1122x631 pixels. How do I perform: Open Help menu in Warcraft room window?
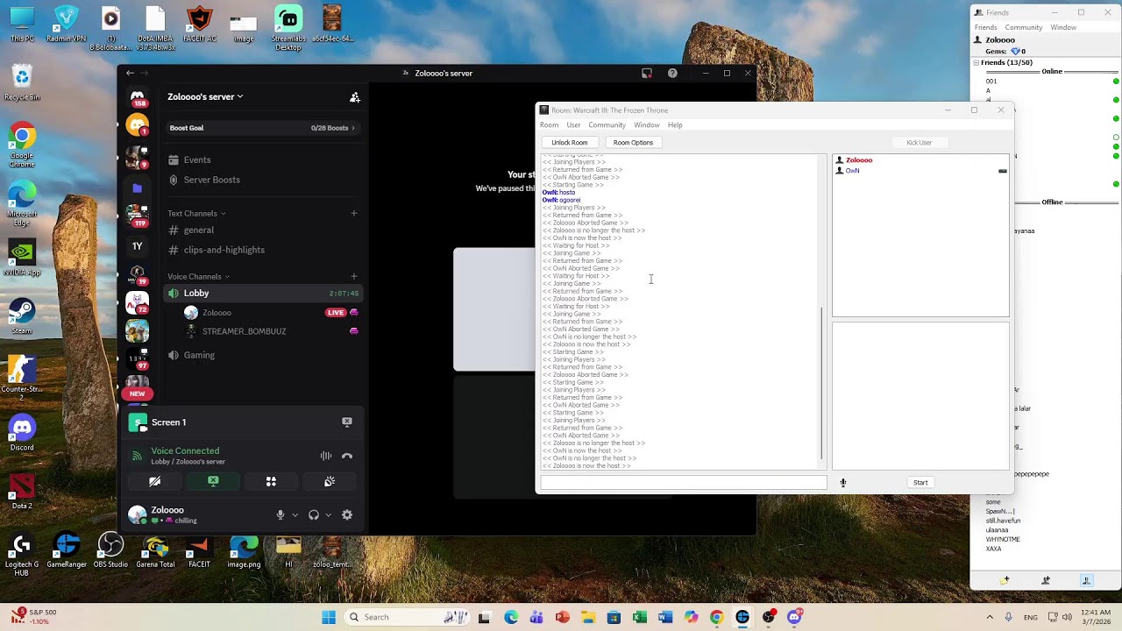675,125
